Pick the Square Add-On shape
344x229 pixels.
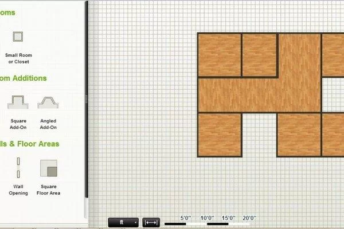18,102
